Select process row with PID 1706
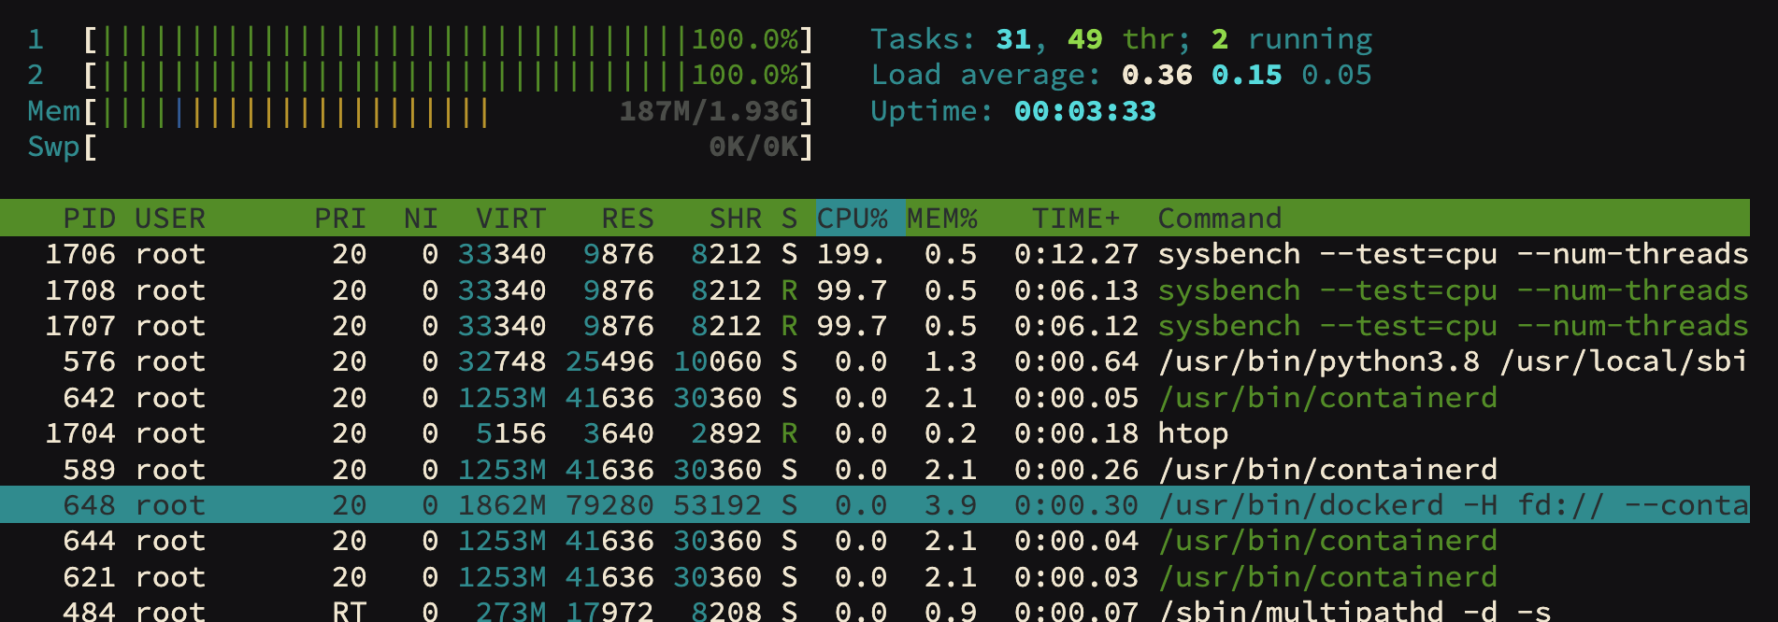Screen dimensions: 1778x622 coord(875,254)
